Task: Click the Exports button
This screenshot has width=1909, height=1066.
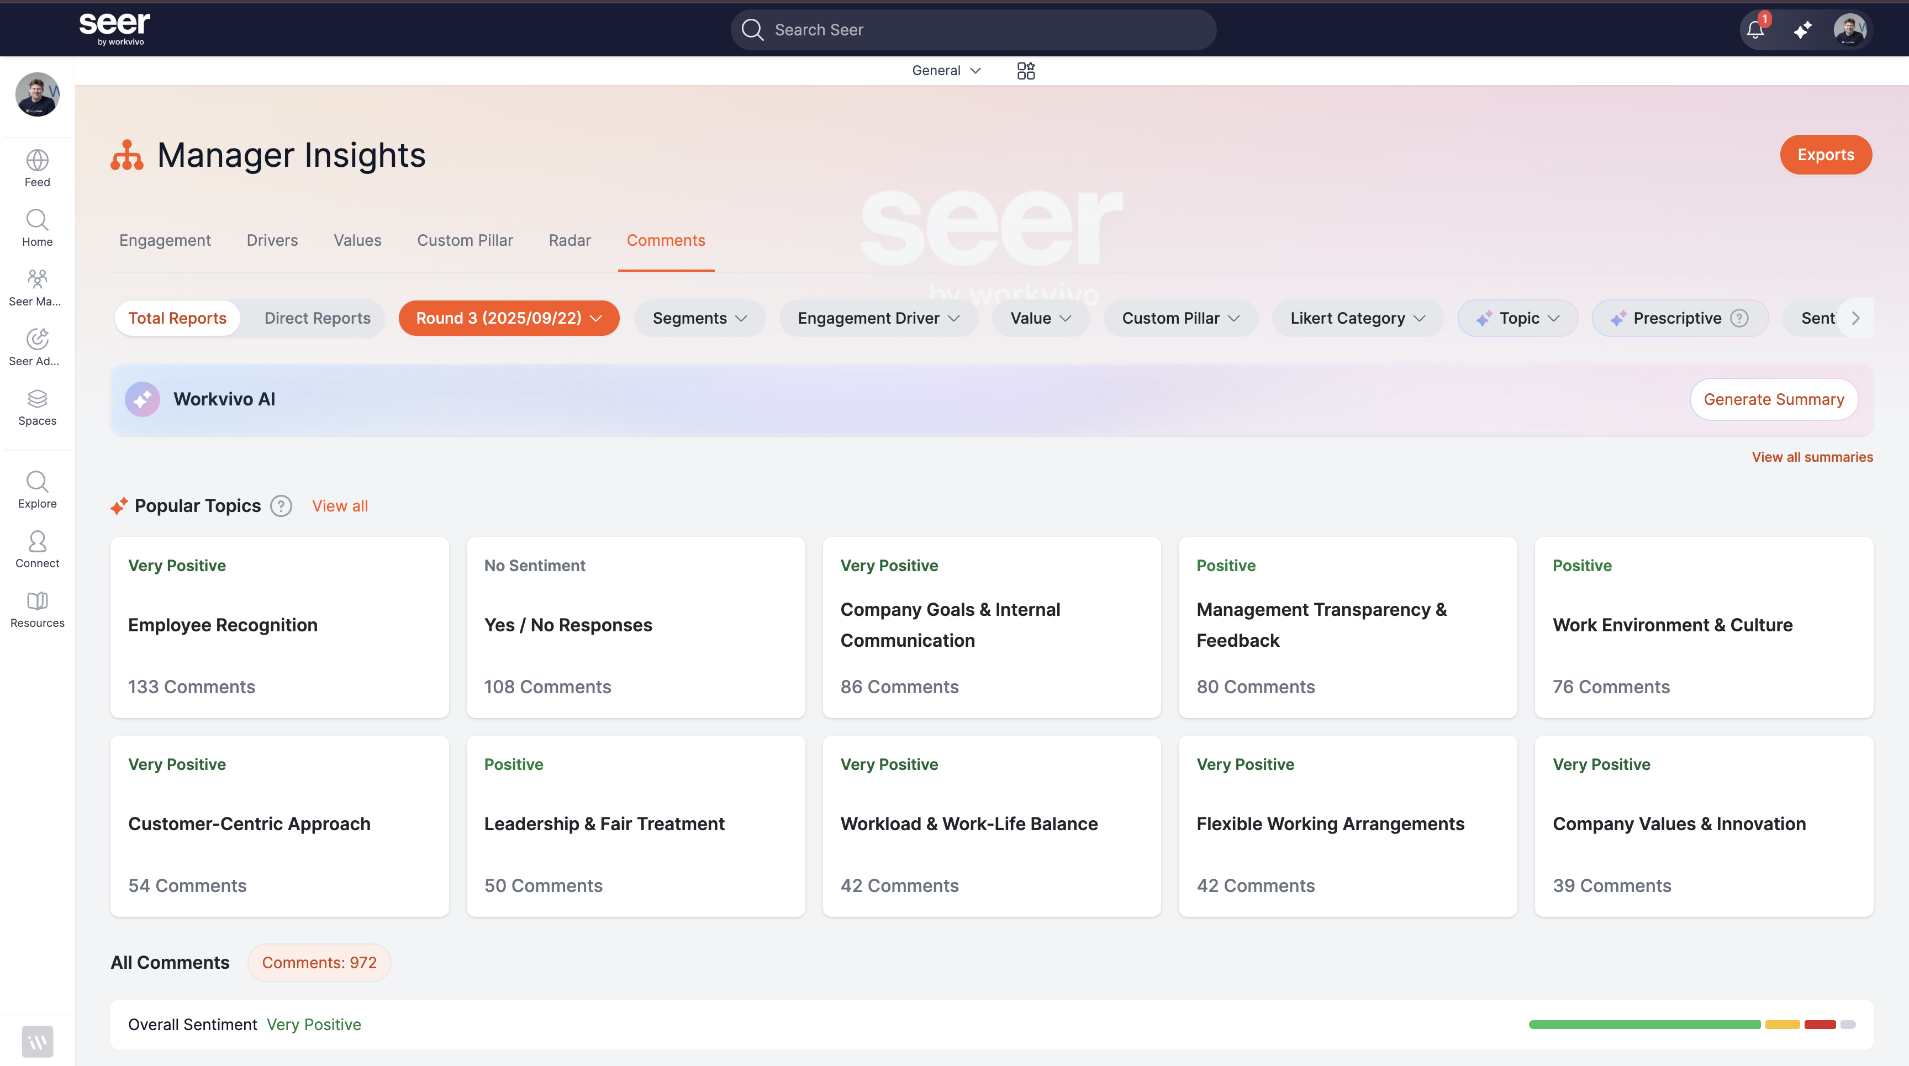Action: (1825, 155)
